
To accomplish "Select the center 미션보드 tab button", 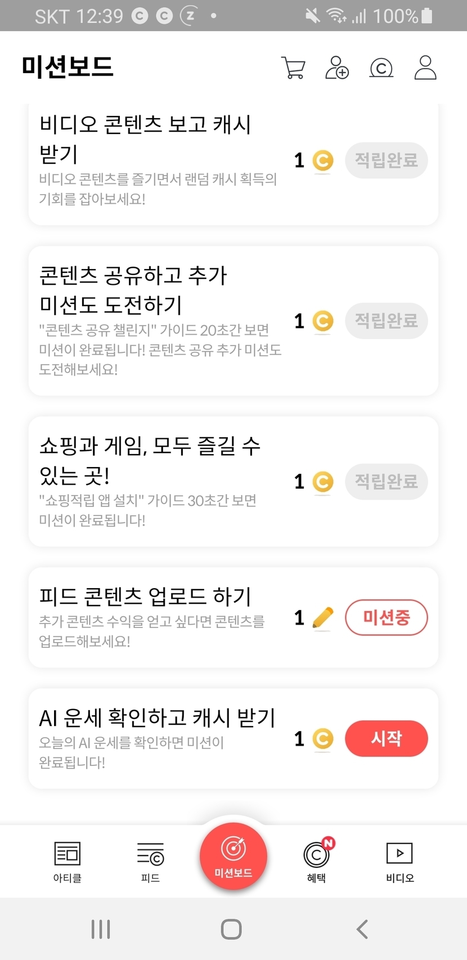I will (x=234, y=856).
